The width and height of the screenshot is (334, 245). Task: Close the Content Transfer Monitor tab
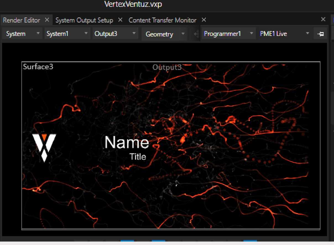pyautogui.click(x=204, y=20)
